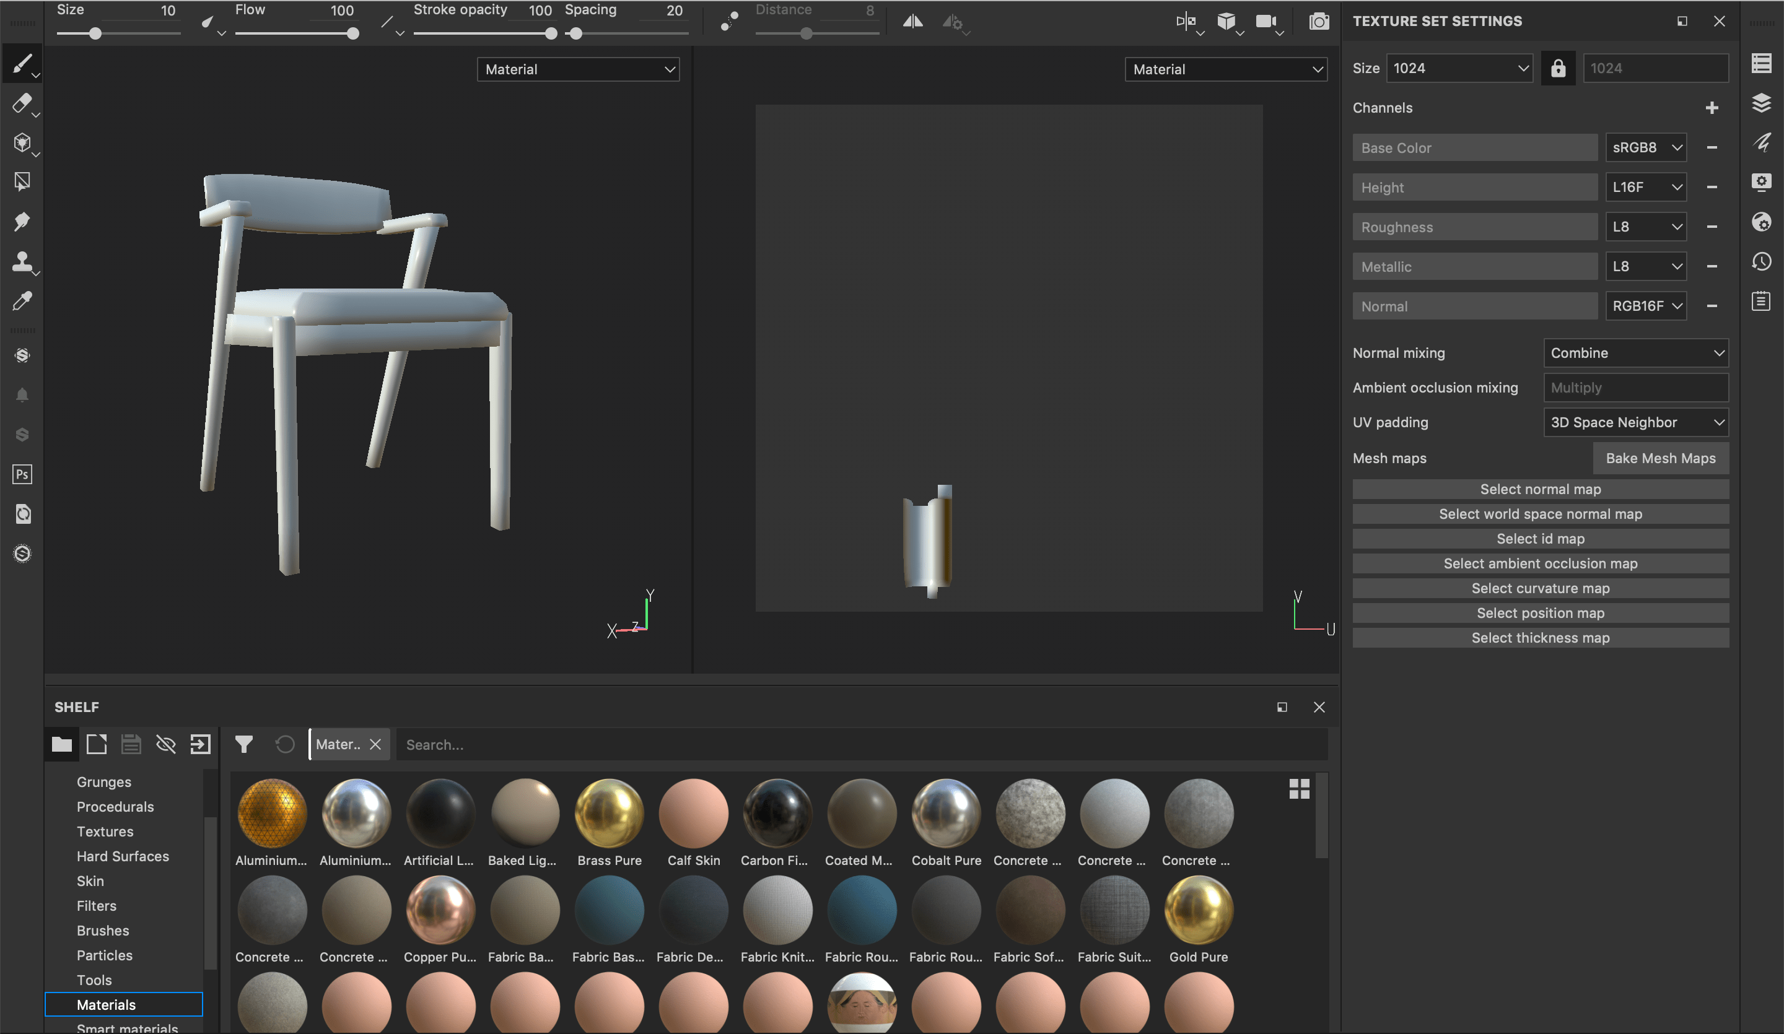Select the Eraser tool
This screenshot has height=1034, width=1784.
(23, 104)
